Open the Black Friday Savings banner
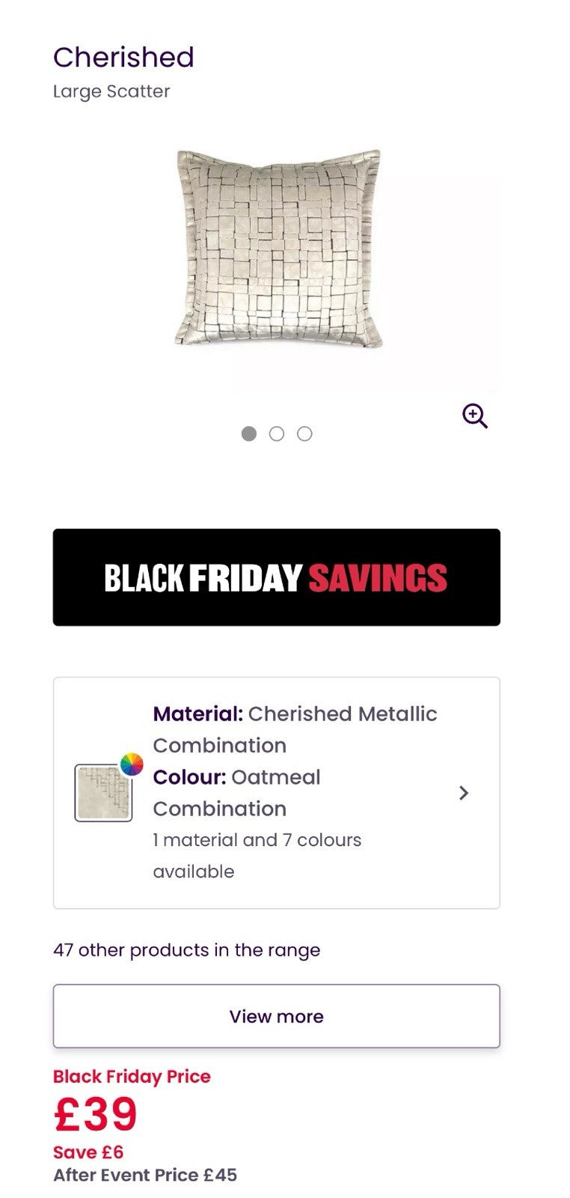The width and height of the screenshot is (570, 1198). [x=276, y=577]
